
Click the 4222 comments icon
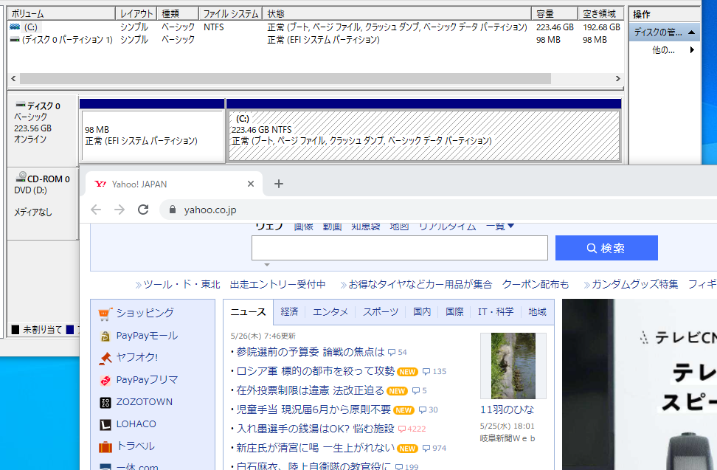coord(402,429)
